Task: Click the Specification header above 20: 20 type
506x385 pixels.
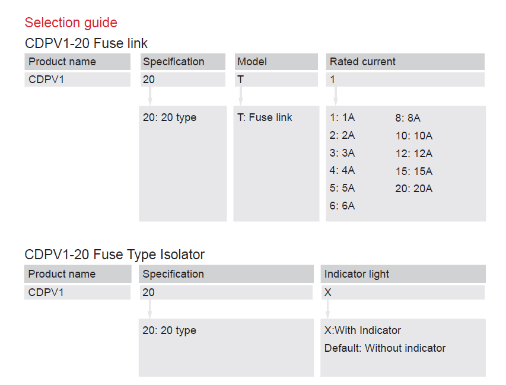Action: (x=173, y=62)
